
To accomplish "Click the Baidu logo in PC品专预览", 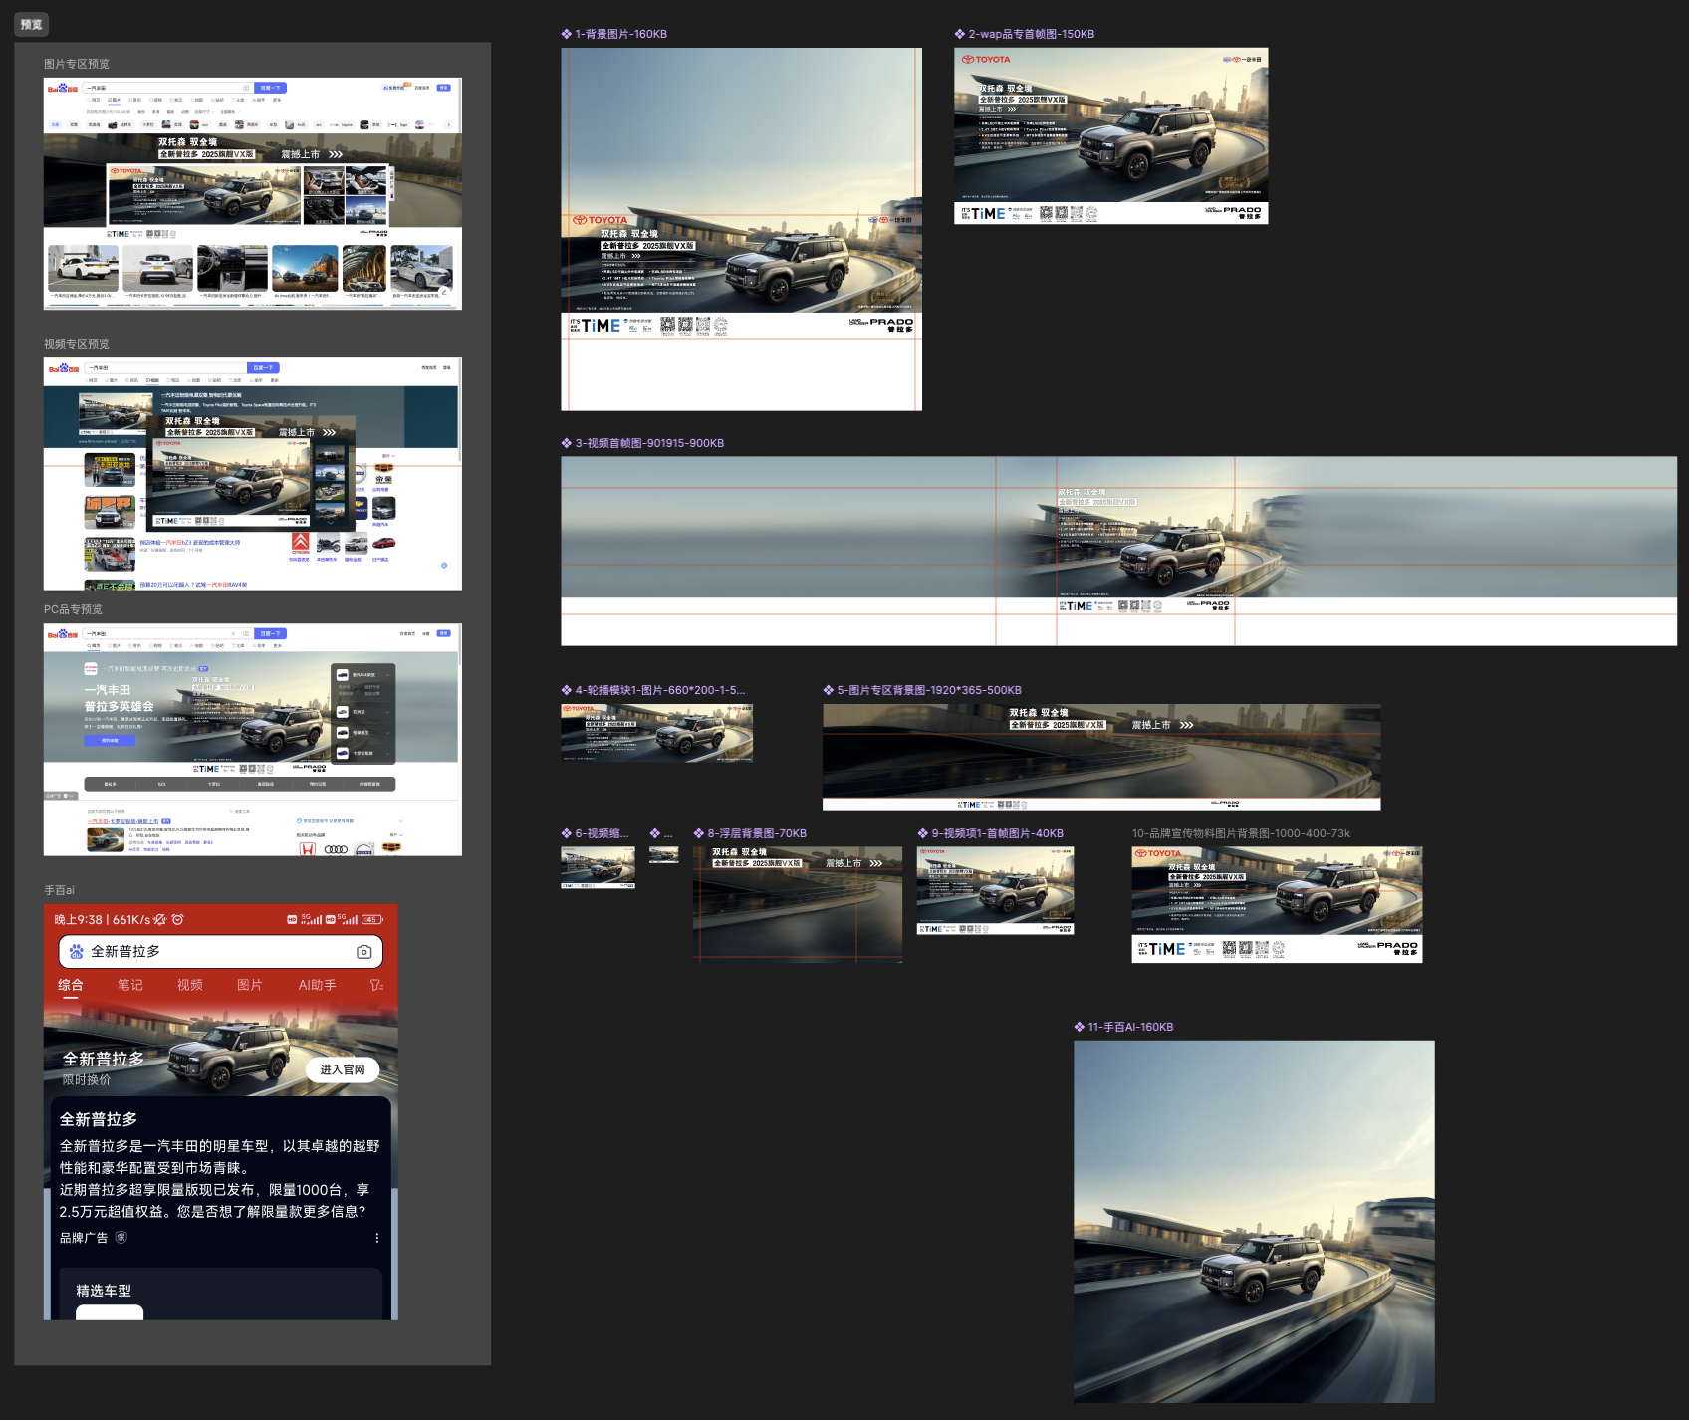I will tap(63, 634).
